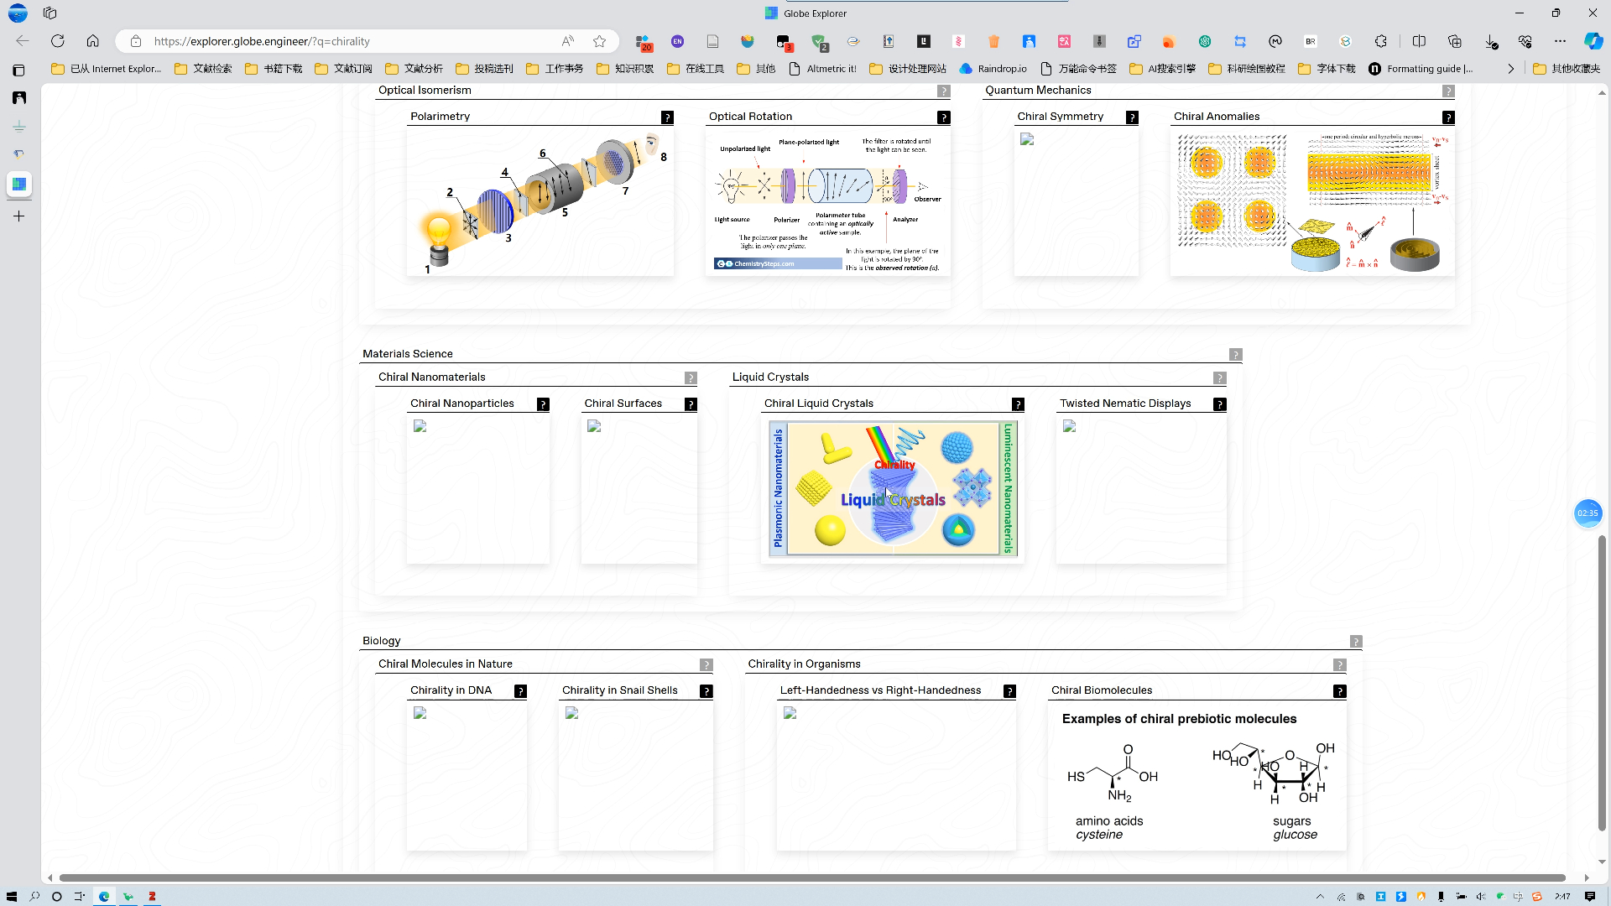
Task: Open the Polarimetry diagram image
Action: tap(540, 203)
